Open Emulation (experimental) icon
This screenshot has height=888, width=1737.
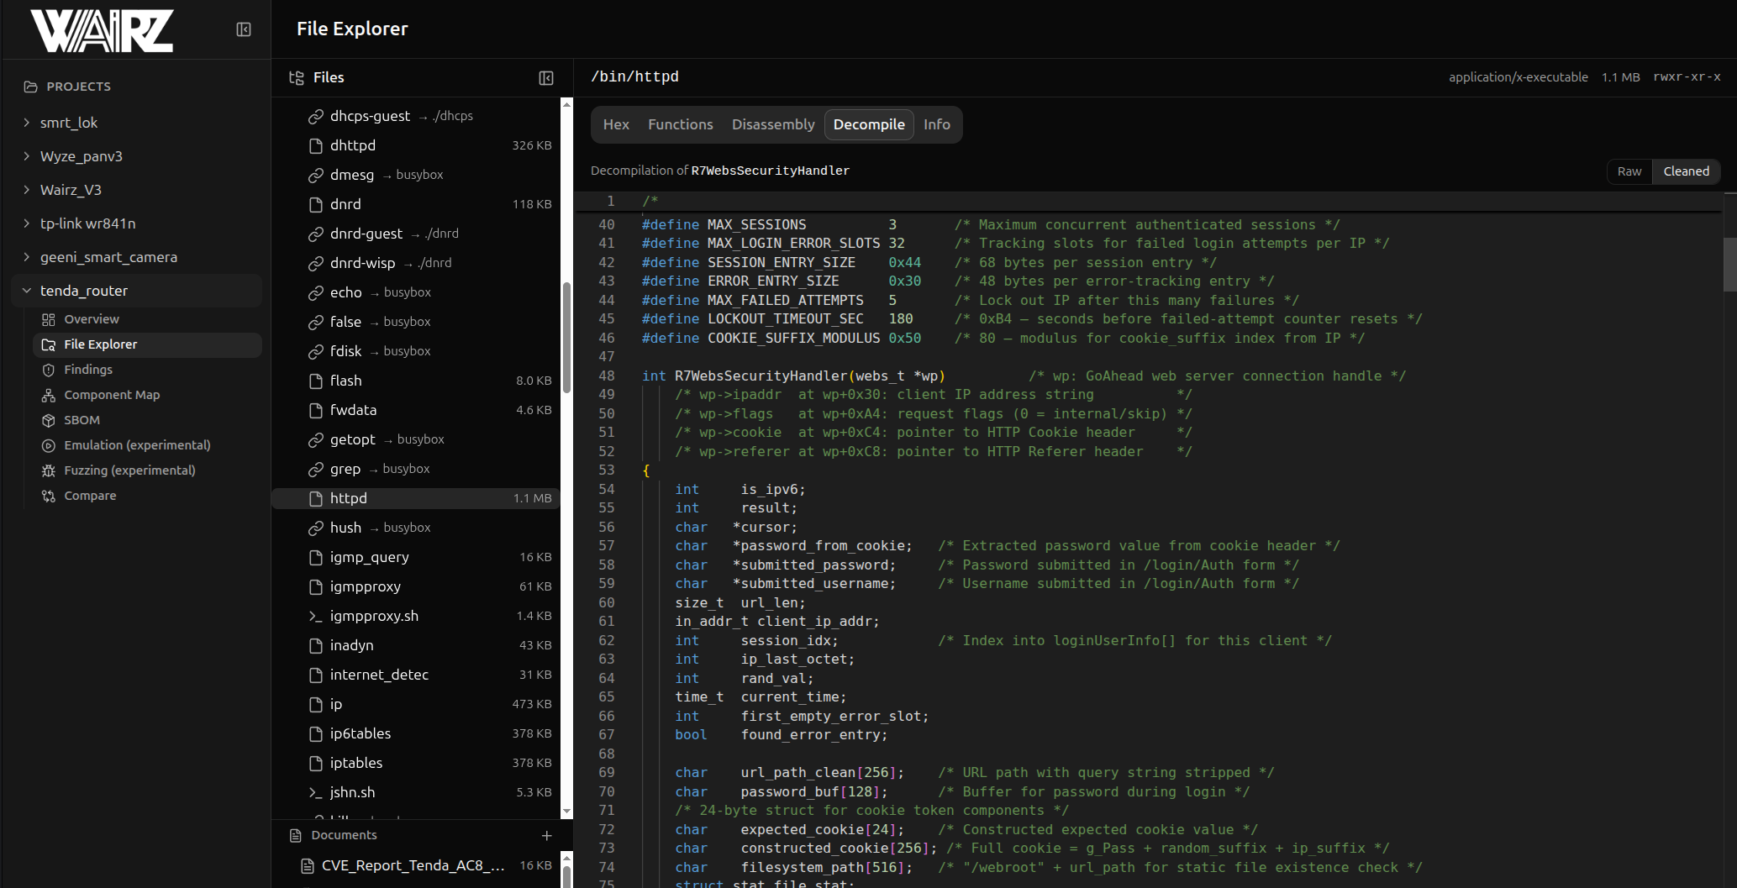pos(49,445)
